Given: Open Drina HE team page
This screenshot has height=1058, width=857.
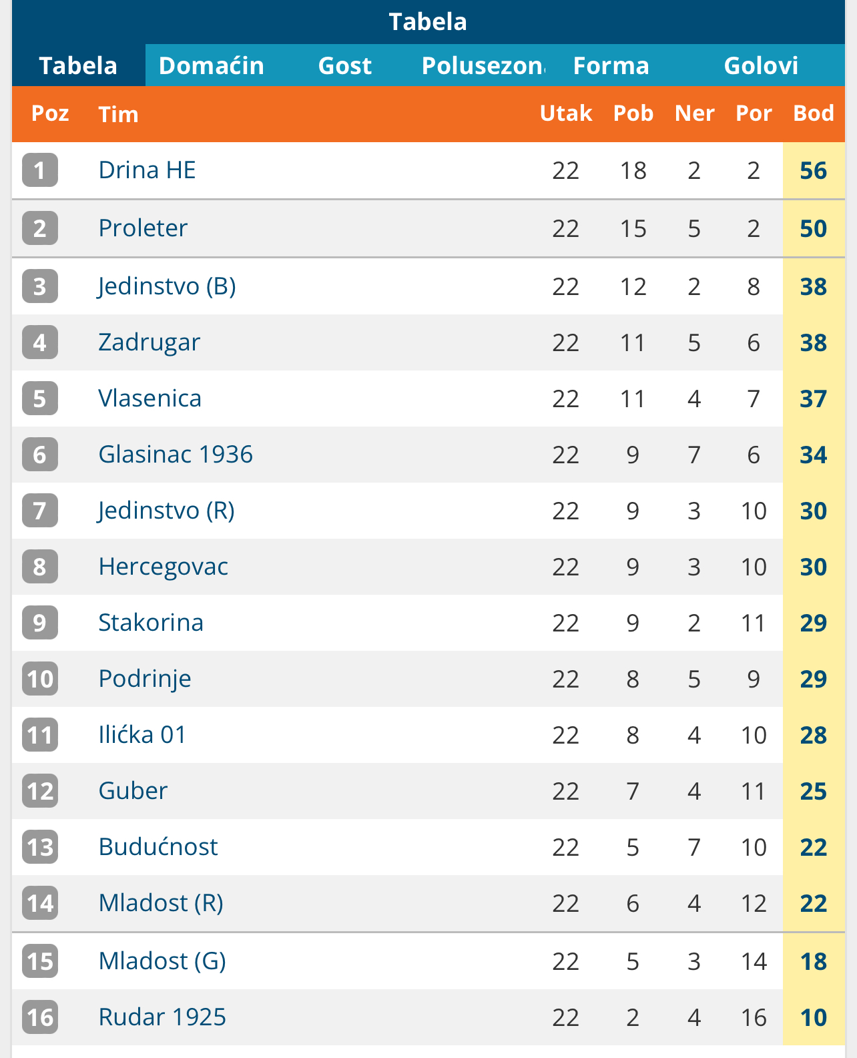Looking at the screenshot, I should (x=147, y=170).
